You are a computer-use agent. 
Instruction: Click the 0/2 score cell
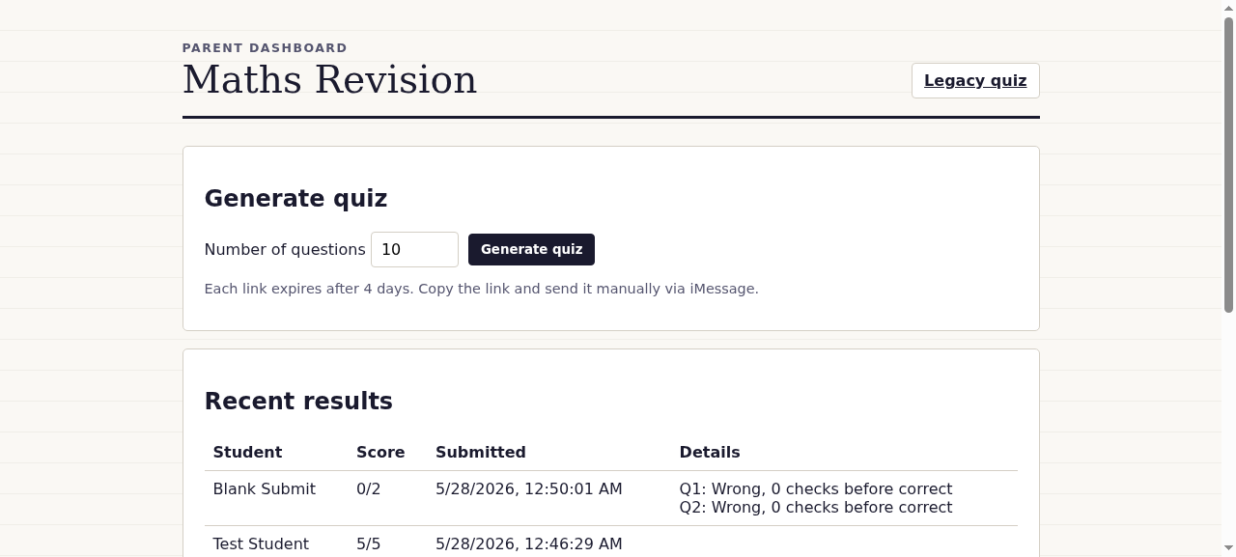click(369, 488)
